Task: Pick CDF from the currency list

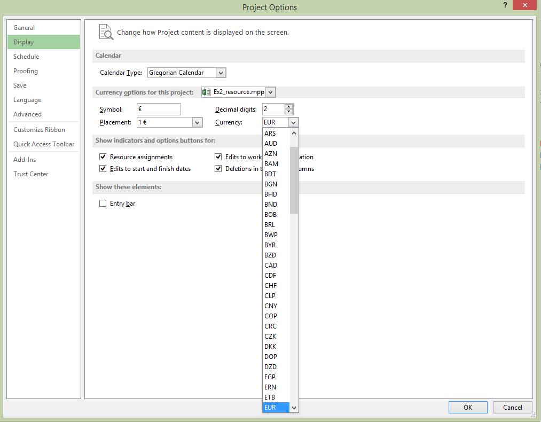Action: pyautogui.click(x=276, y=276)
